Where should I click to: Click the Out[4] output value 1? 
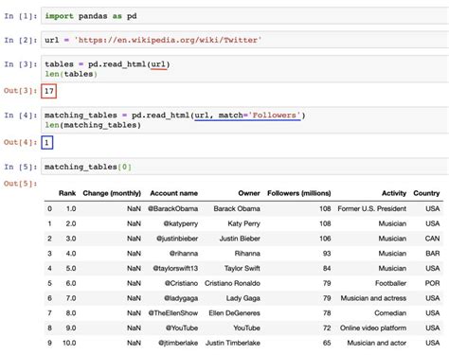click(x=46, y=143)
